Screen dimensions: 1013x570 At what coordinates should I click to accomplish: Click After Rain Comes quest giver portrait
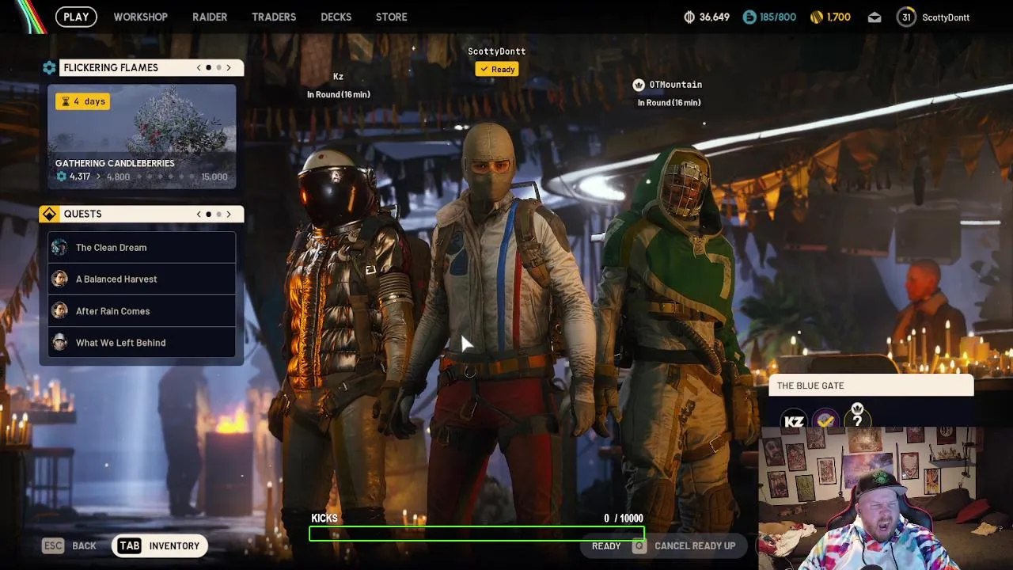click(59, 310)
